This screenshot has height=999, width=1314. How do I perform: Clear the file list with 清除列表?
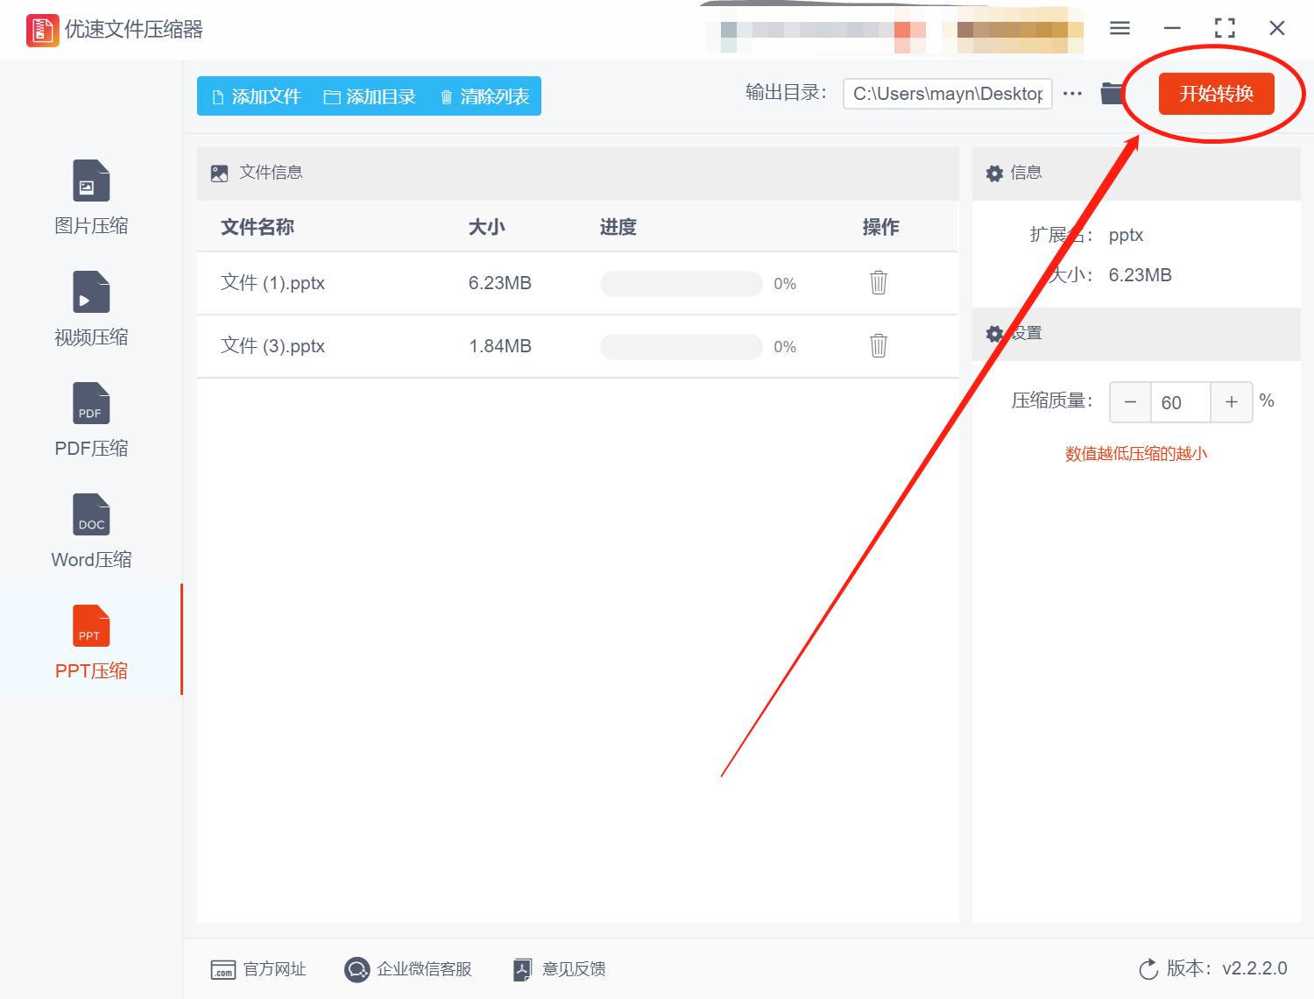[483, 96]
